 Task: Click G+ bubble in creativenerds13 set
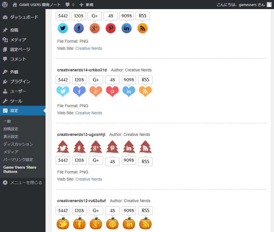click(96, 160)
